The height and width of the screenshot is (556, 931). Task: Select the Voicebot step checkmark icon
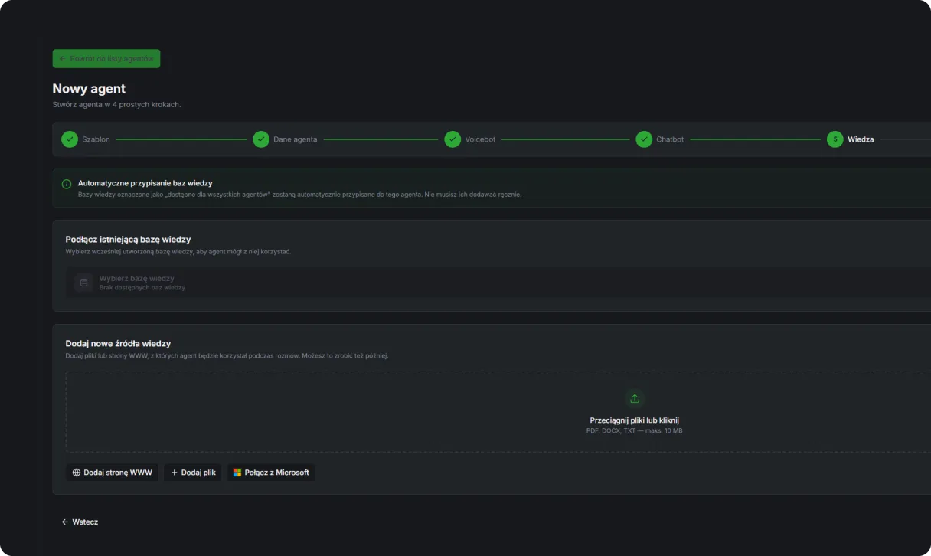click(452, 139)
